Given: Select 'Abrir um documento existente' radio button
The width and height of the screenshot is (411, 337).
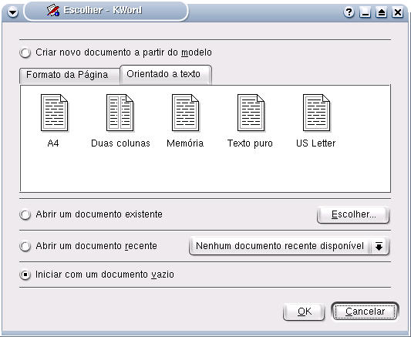Looking at the screenshot, I should 25,214.
